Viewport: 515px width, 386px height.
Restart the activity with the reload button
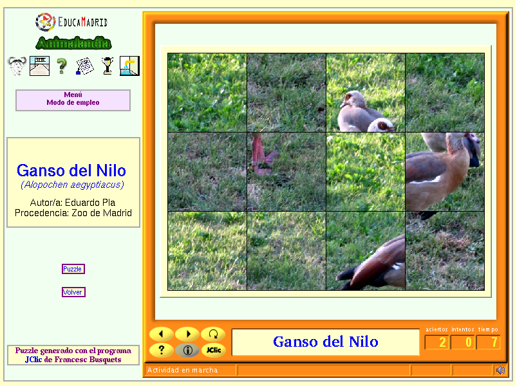pos(213,334)
